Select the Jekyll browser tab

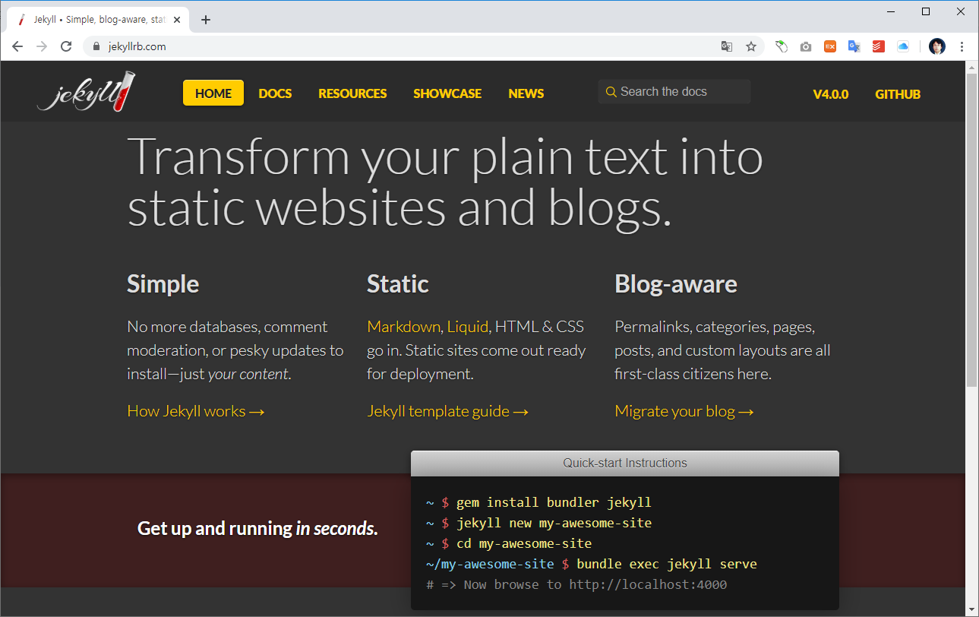(96, 20)
